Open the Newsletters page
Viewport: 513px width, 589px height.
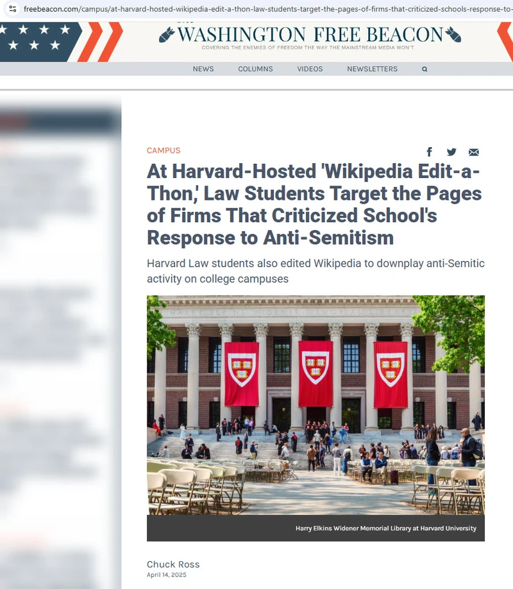click(372, 69)
